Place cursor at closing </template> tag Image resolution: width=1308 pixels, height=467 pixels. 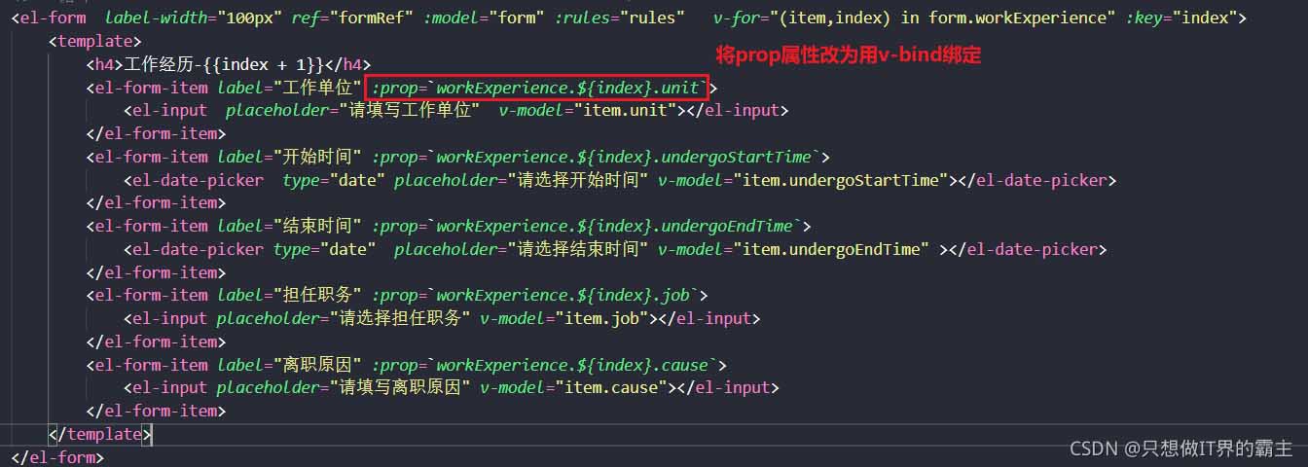pyautogui.click(x=99, y=434)
